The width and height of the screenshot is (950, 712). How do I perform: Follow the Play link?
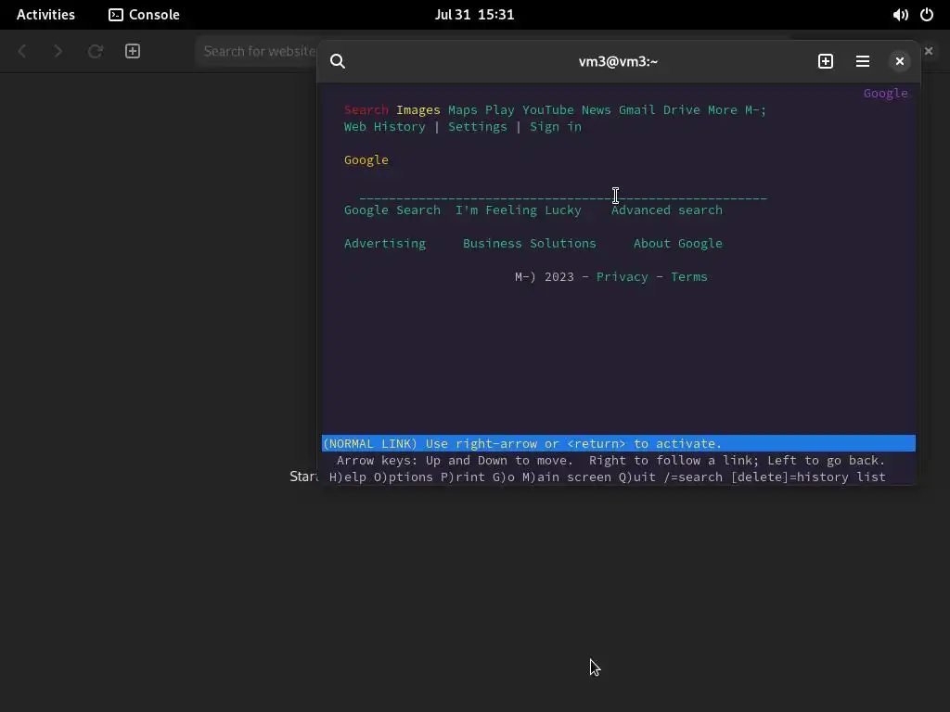(x=499, y=110)
